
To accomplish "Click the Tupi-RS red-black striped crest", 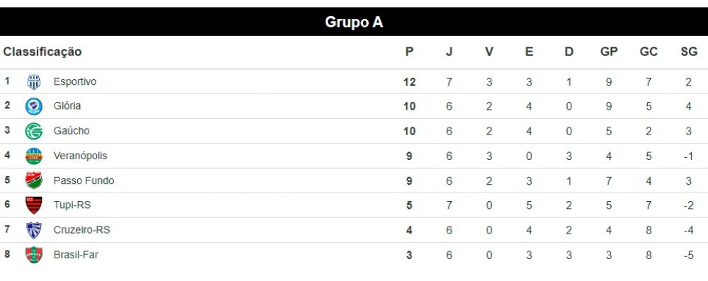I will (34, 205).
